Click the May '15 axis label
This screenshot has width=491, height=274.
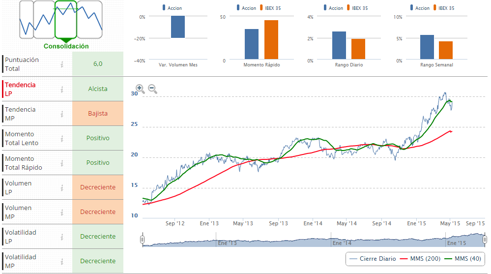(x=450, y=223)
